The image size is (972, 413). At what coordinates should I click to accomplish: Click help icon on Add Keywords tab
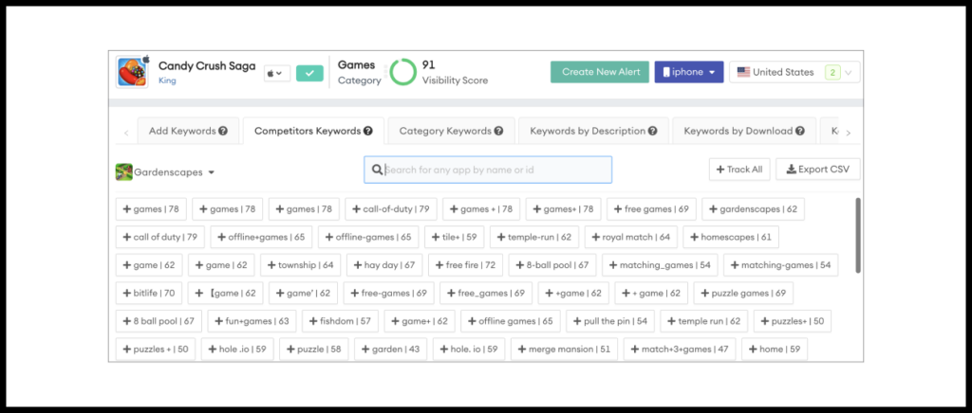click(223, 132)
